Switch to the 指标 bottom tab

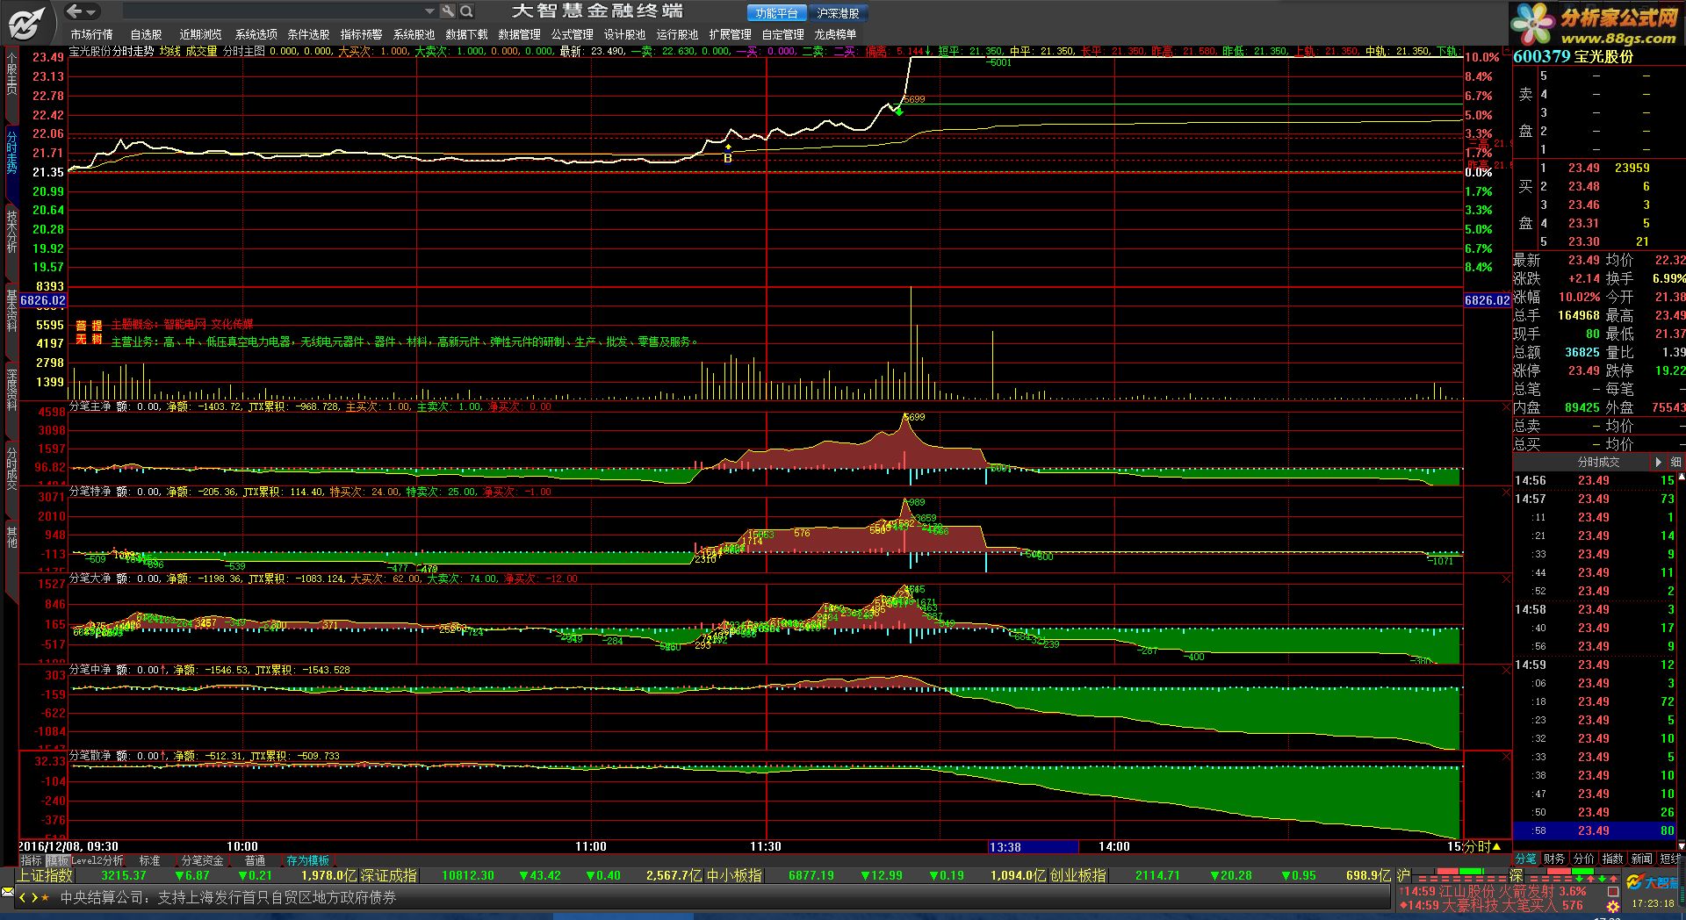[32, 861]
